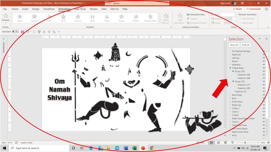Apply the Random Bars animation effect

[150, 18]
